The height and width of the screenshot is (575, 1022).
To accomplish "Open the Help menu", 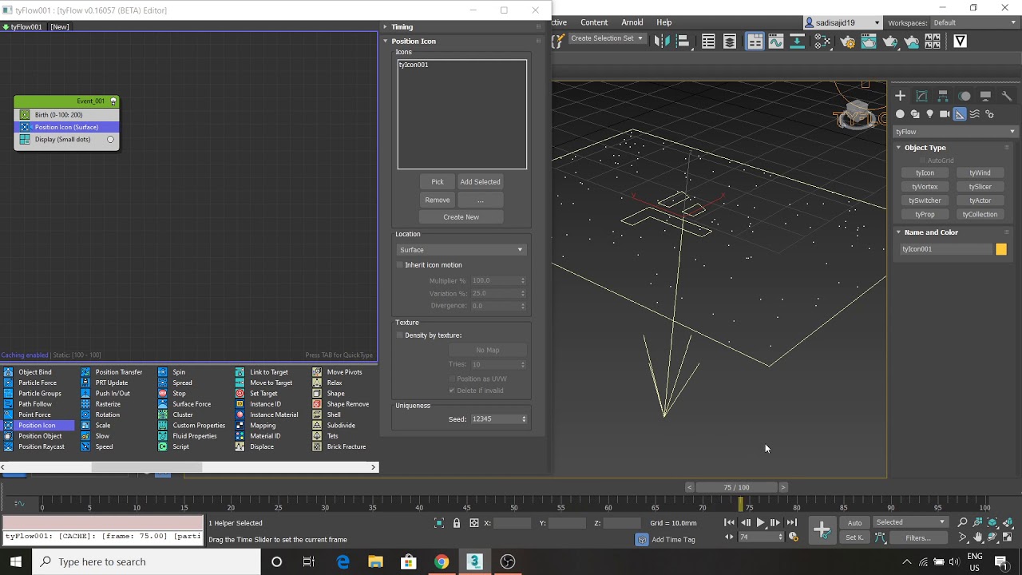I will coord(664,22).
